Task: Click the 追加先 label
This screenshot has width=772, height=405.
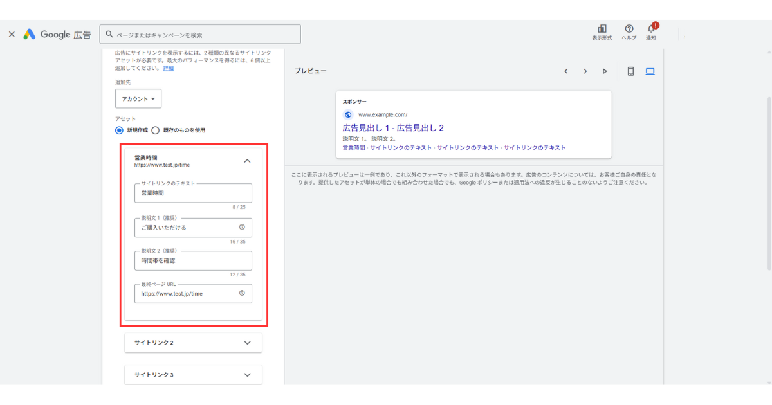Action: pyautogui.click(x=122, y=83)
